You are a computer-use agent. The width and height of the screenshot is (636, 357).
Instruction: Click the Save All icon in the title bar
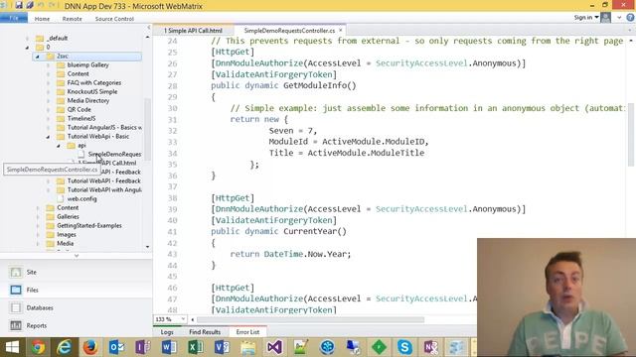coord(30,5)
